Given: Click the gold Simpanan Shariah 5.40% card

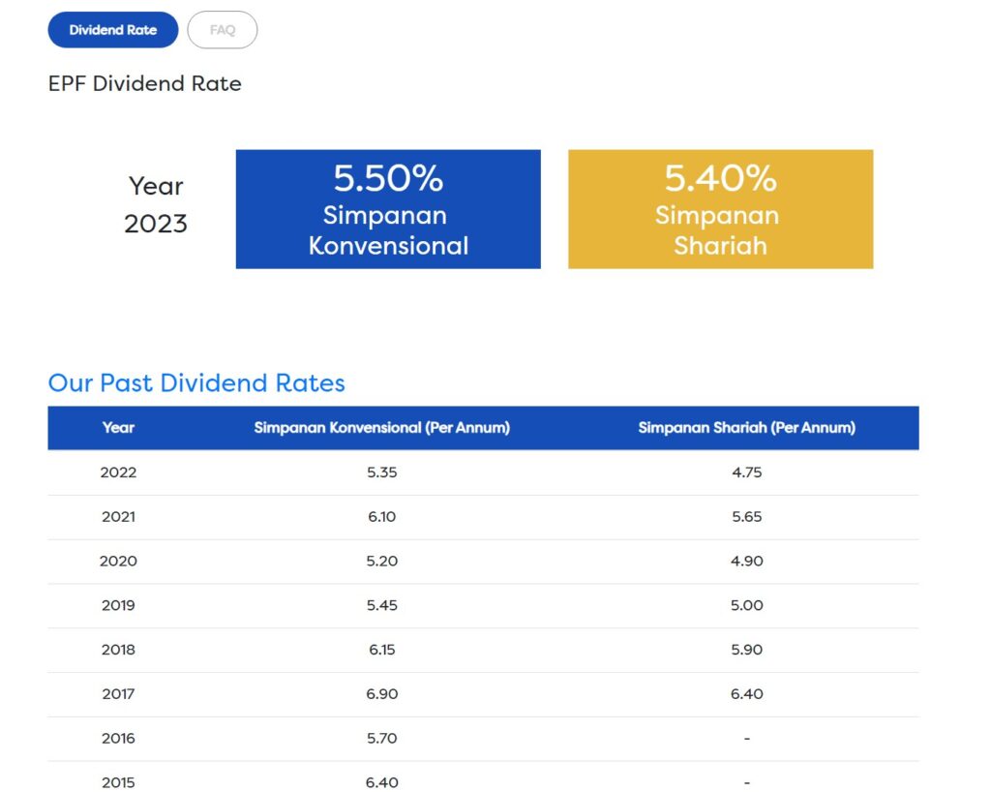Looking at the screenshot, I should click(719, 208).
